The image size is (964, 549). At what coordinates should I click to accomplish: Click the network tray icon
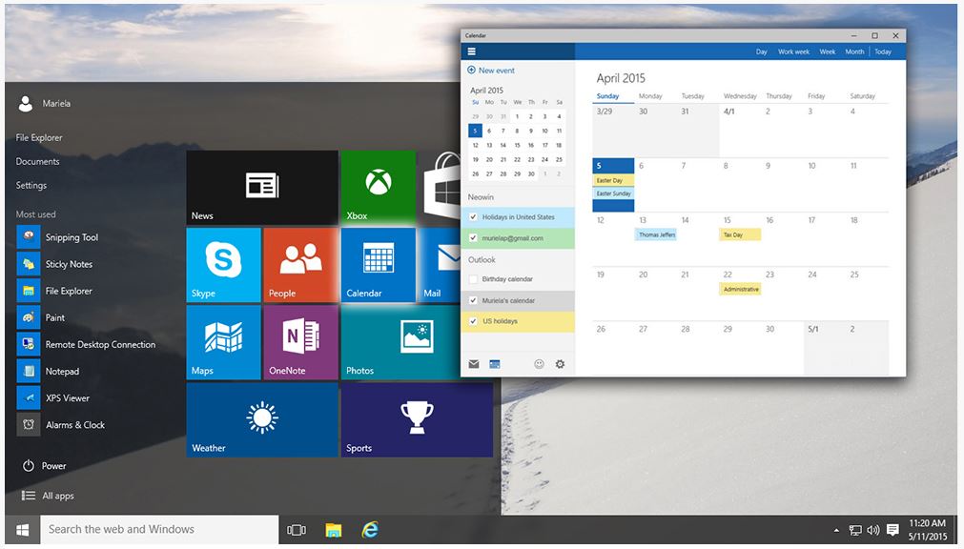coord(855,530)
